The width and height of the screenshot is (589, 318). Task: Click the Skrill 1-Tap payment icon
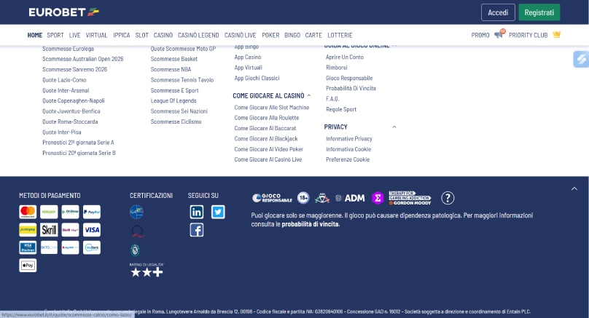click(x=70, y=229)
